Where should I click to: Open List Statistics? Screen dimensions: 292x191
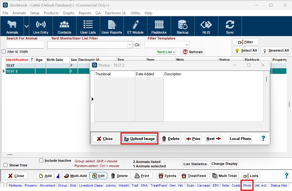(195, 164)
